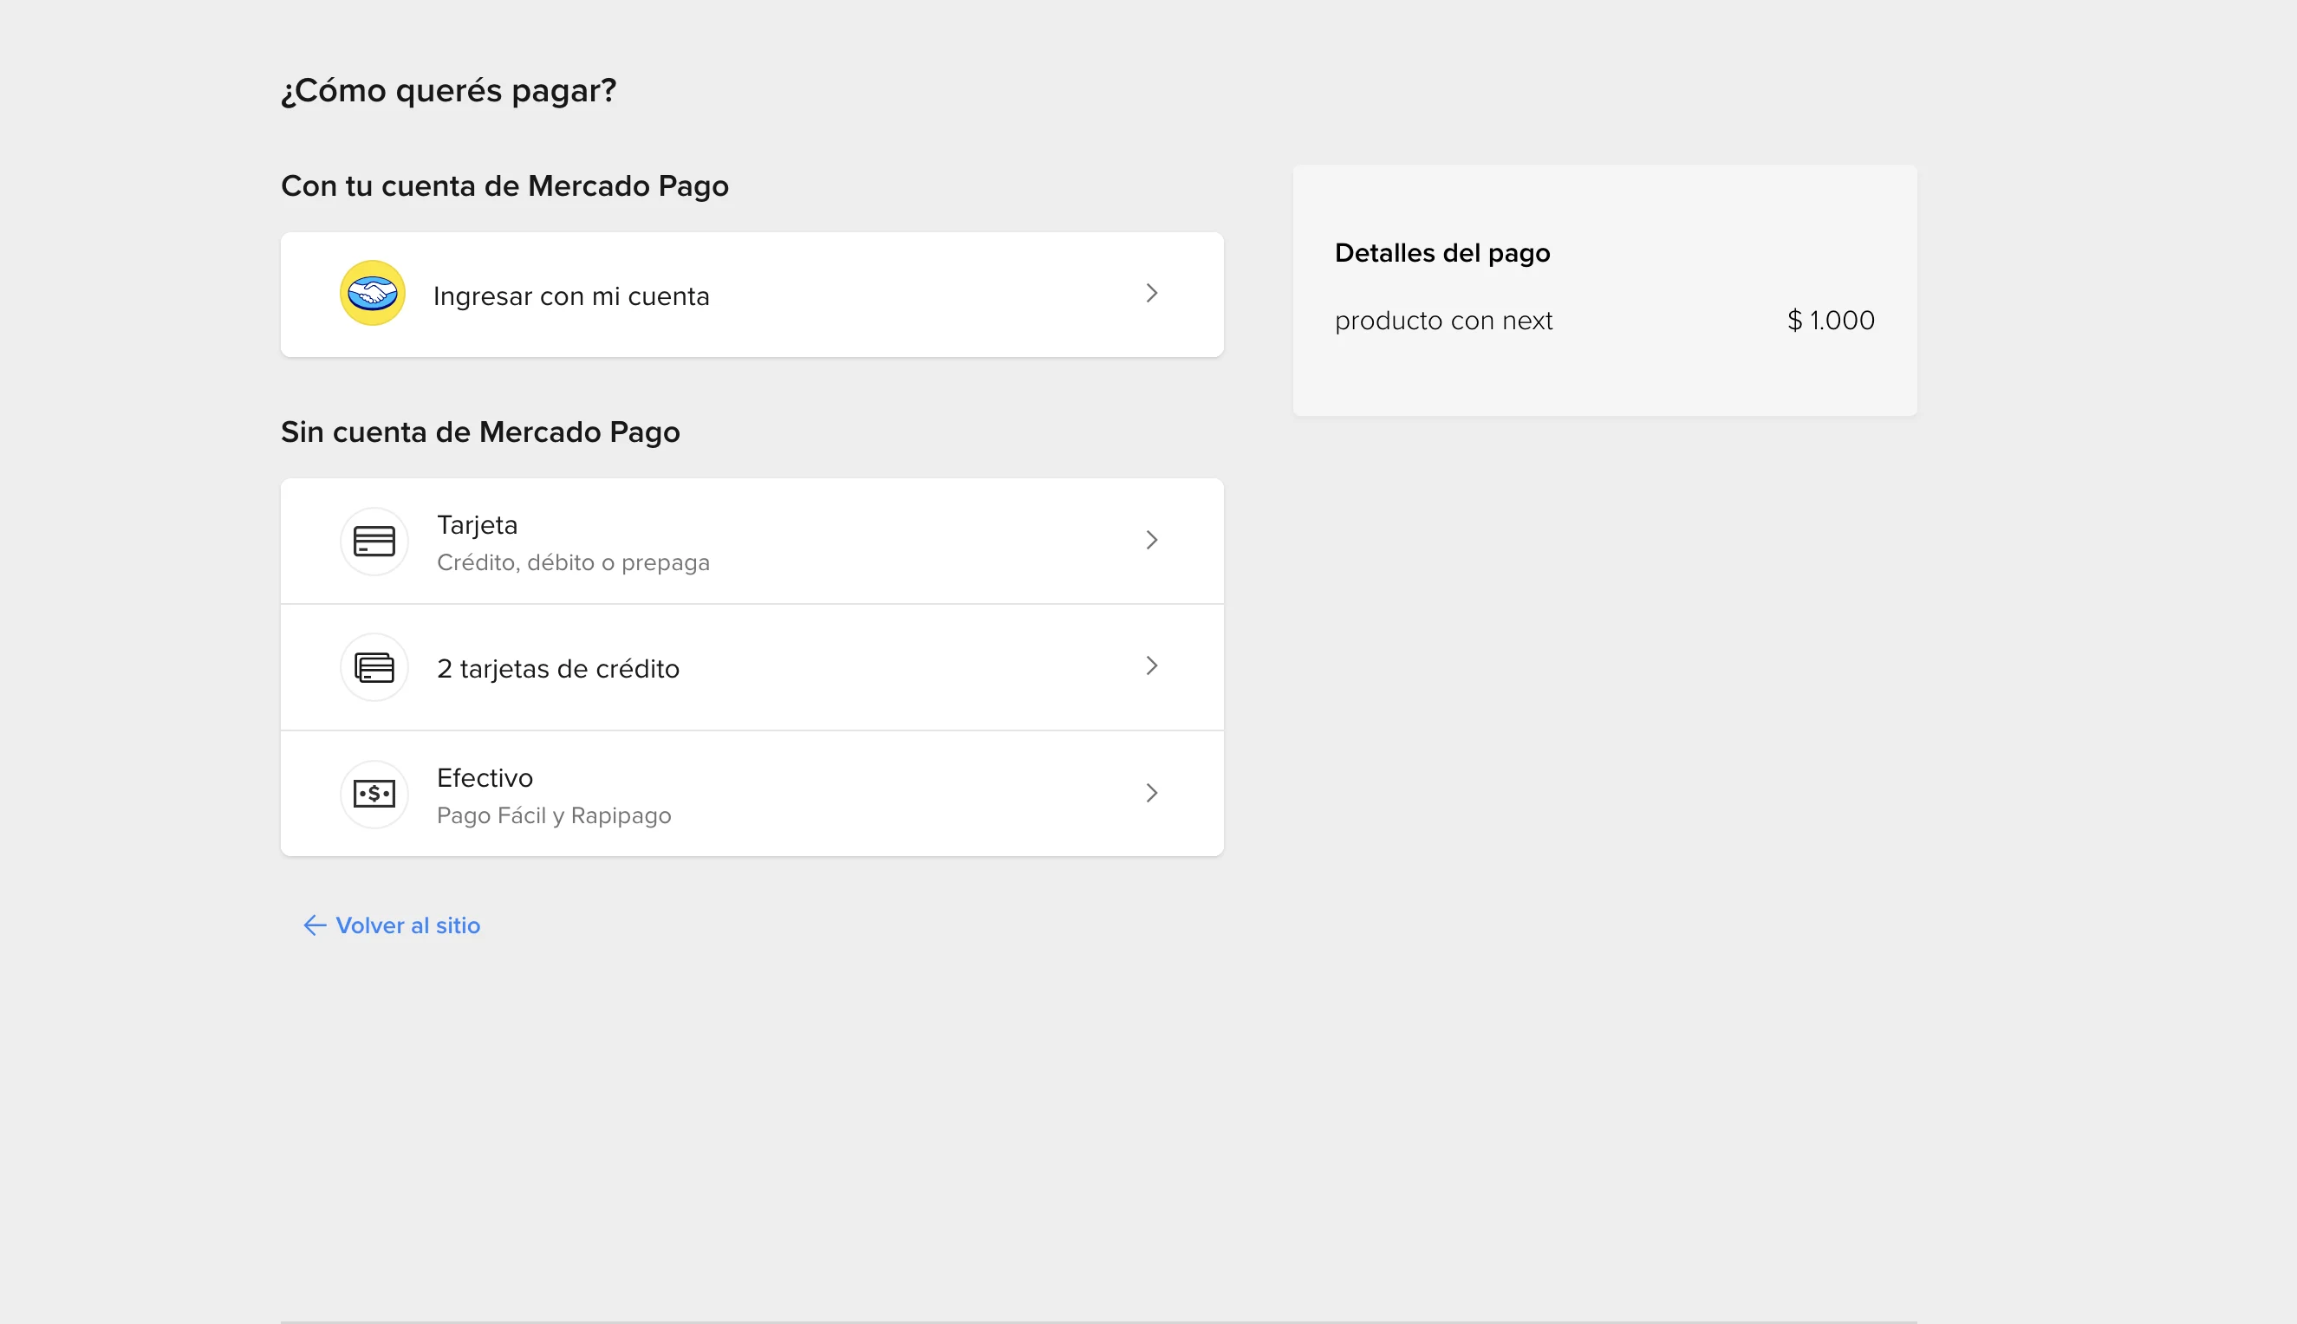Expand the Tarjeta option via its chevron
The width and height of the screenshot is (2297, 1324).
(1152, 540)
